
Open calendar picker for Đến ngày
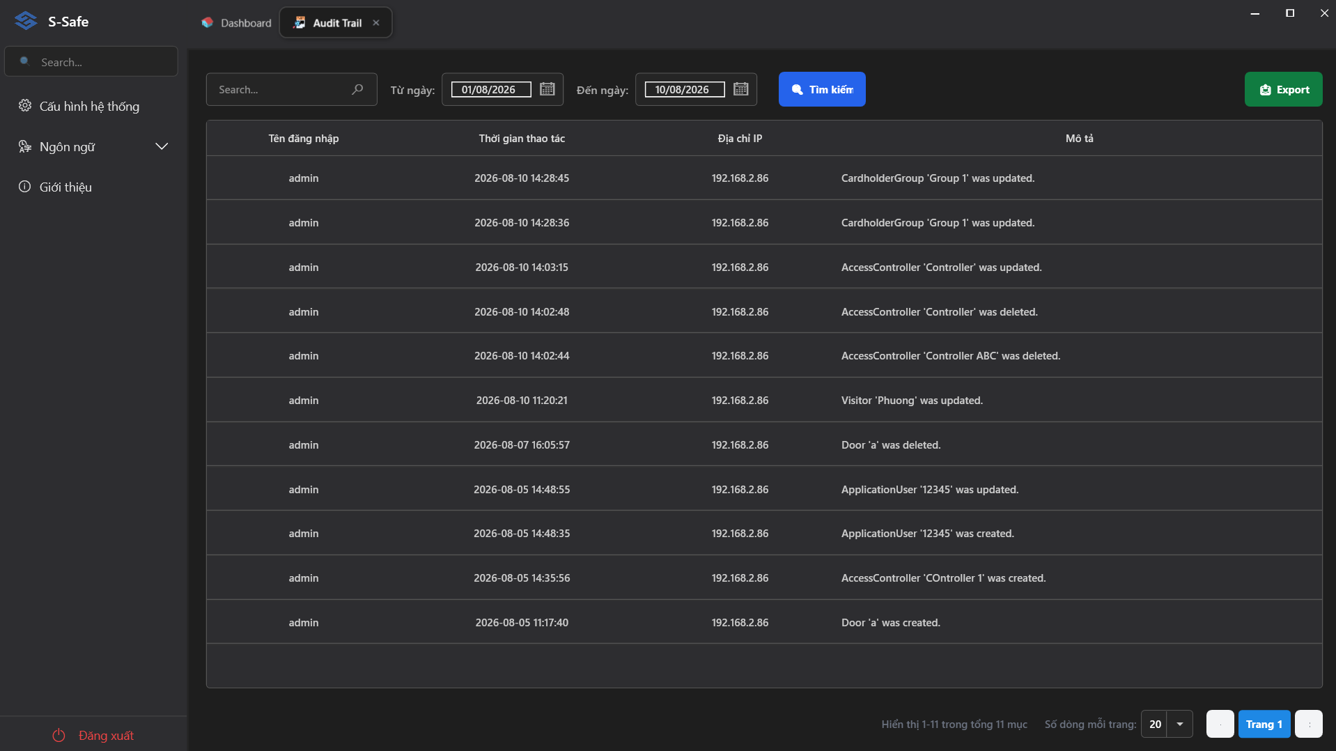click(x=741, y=89)
